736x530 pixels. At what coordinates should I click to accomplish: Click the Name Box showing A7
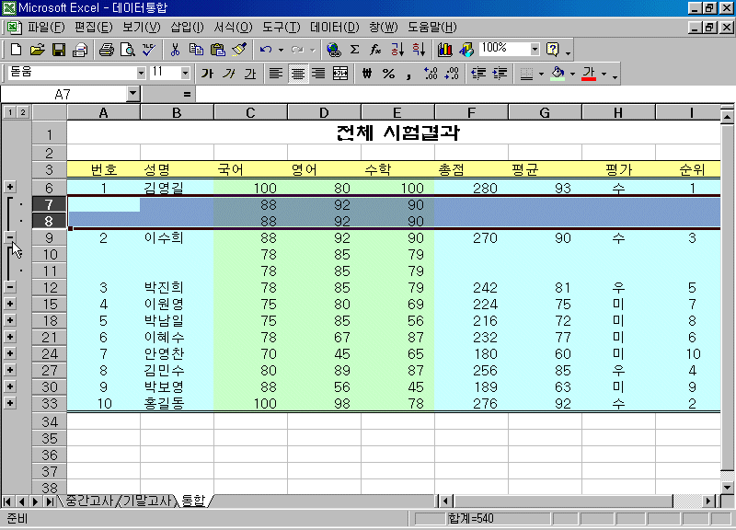point(63,95)
